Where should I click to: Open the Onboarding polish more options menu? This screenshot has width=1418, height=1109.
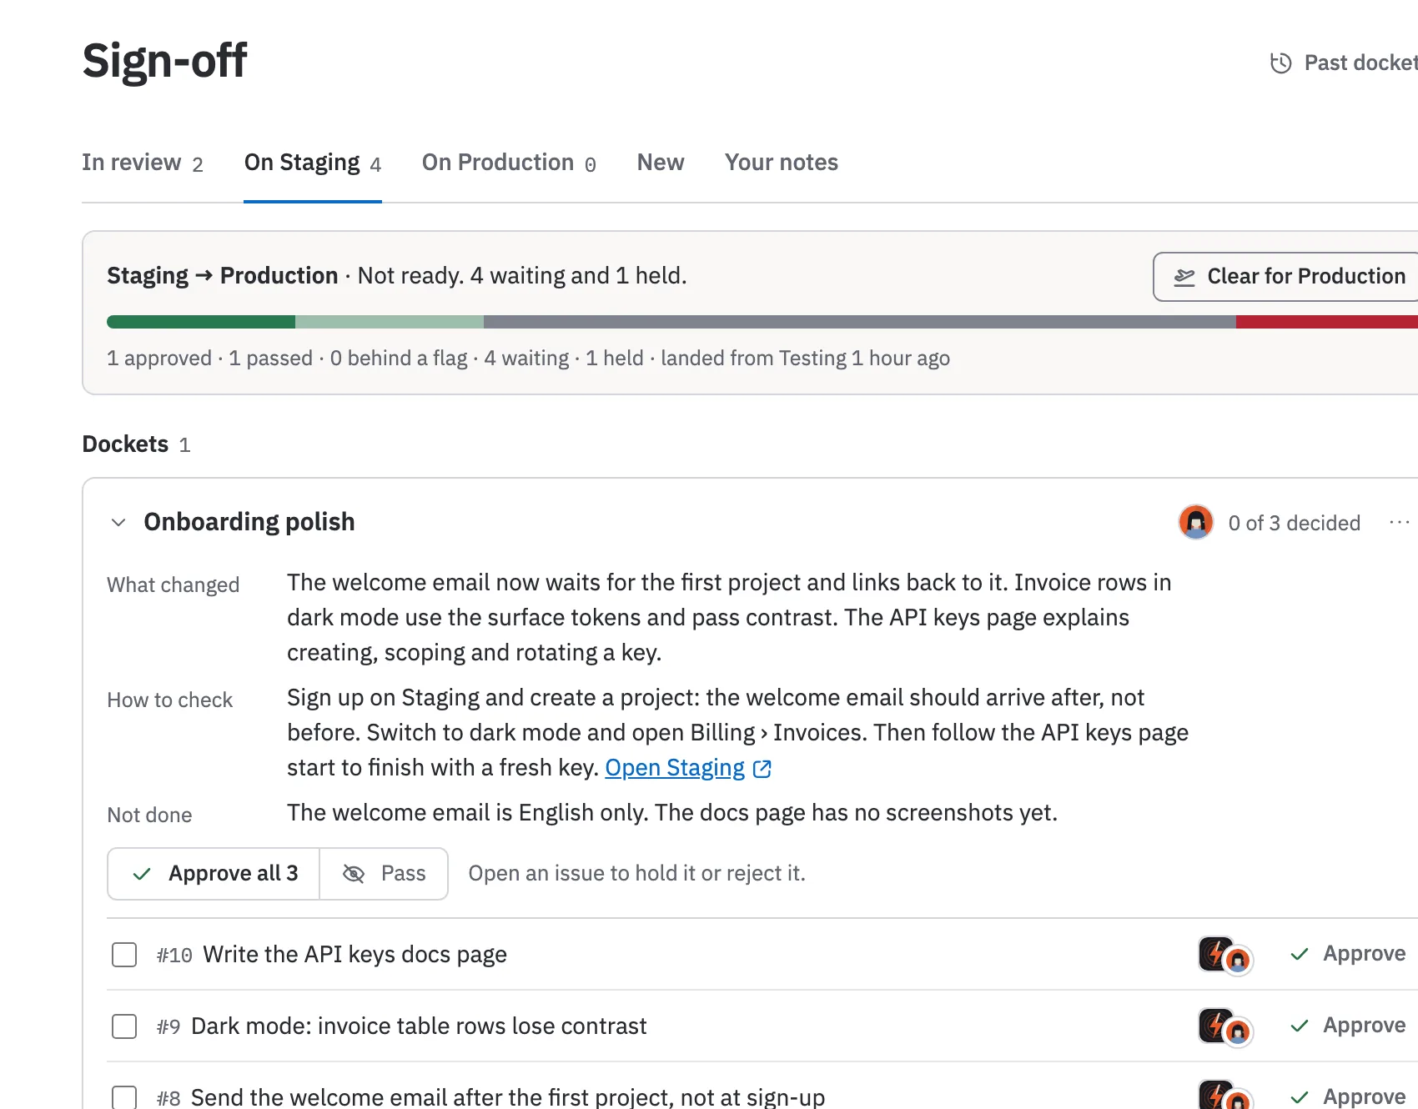click(1399, 523)
